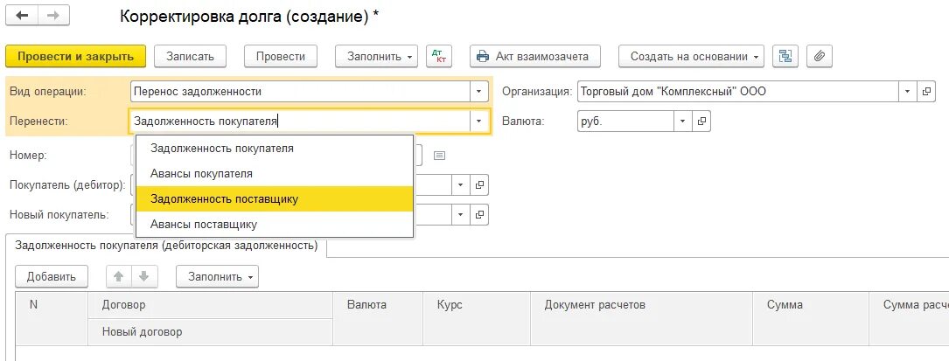This screenshot has width=949, height=361.
Task: Open the Покупатель (дебитор) open-link icon
Action: click(479, 184)
